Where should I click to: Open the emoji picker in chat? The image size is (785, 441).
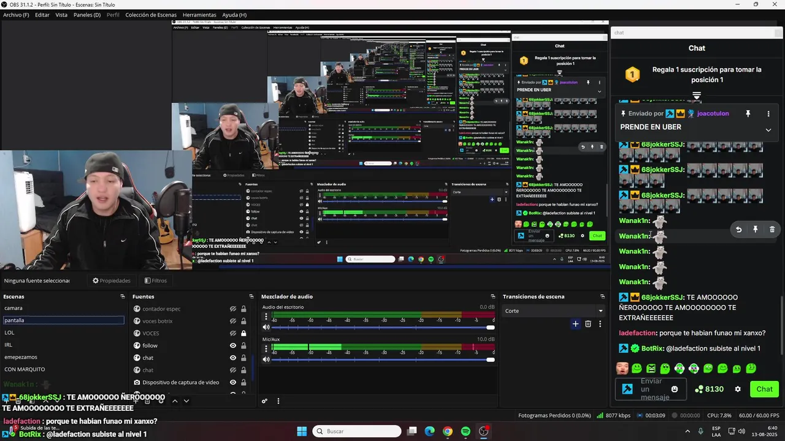675,389
